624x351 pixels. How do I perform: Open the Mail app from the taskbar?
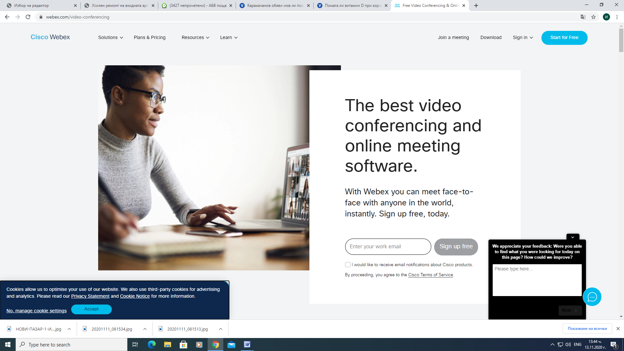pos(231,344)
